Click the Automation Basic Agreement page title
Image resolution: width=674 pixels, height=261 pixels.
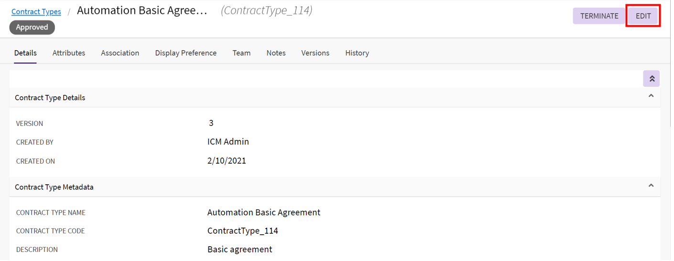coord(142,10)
